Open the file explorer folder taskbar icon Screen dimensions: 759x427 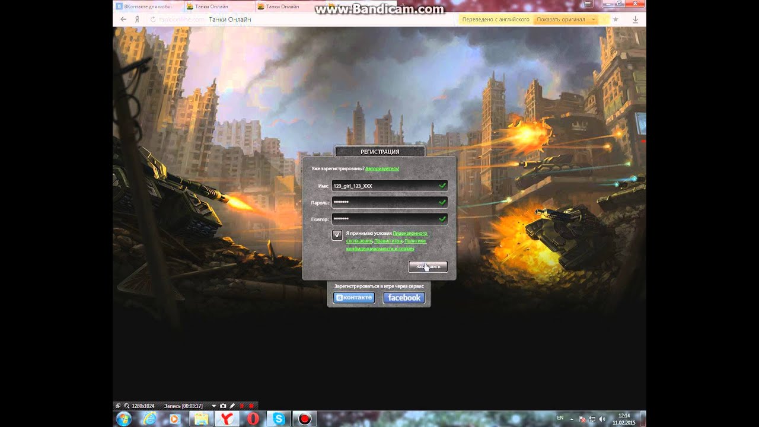[202, 419]
